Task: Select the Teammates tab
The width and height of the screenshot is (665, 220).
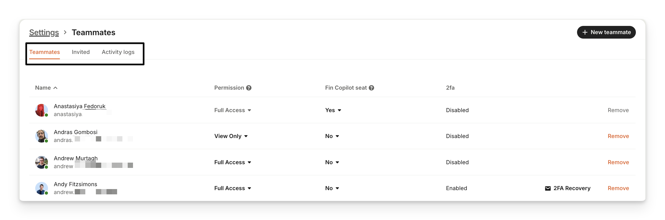Action: tap(45, 52)
